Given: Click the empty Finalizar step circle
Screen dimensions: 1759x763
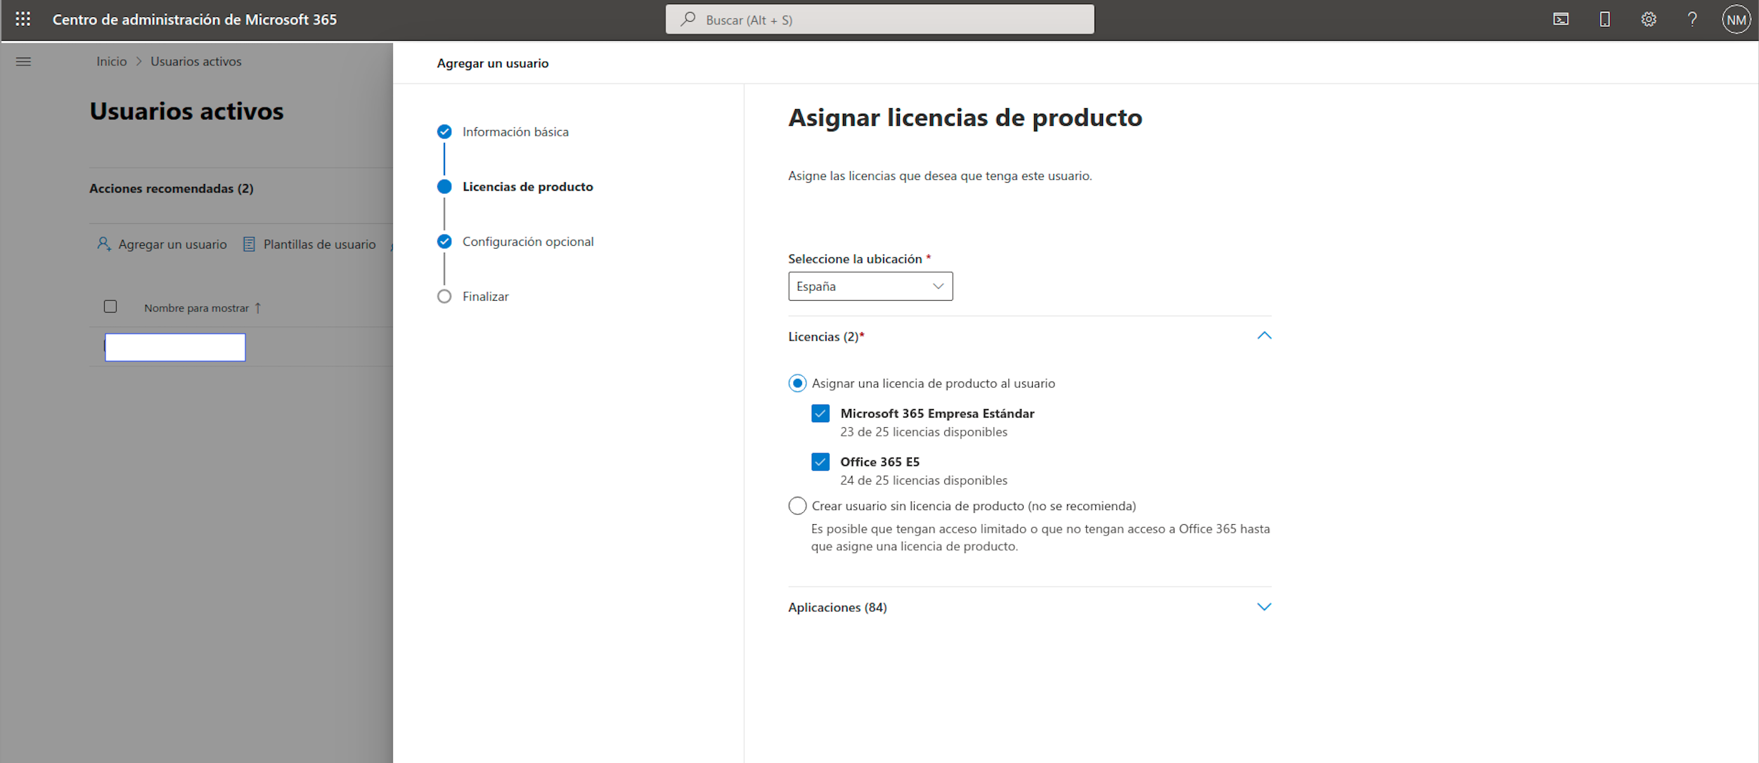Looking at the screenshot, I should tap(444, 296).
